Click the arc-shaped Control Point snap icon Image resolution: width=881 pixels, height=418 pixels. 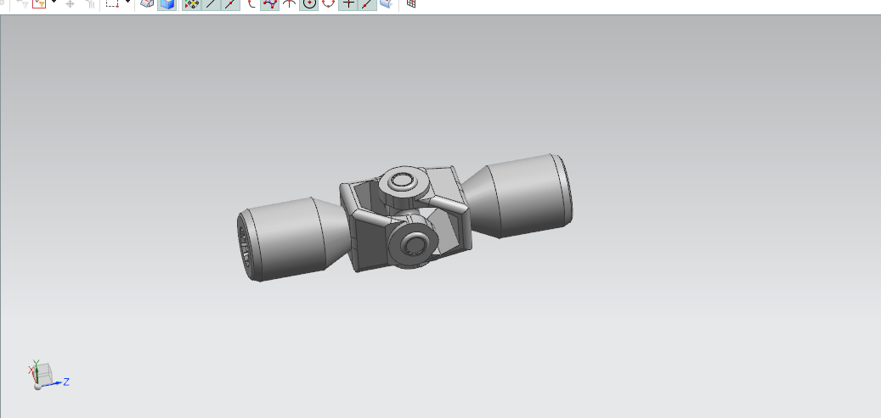click(251, 3)
